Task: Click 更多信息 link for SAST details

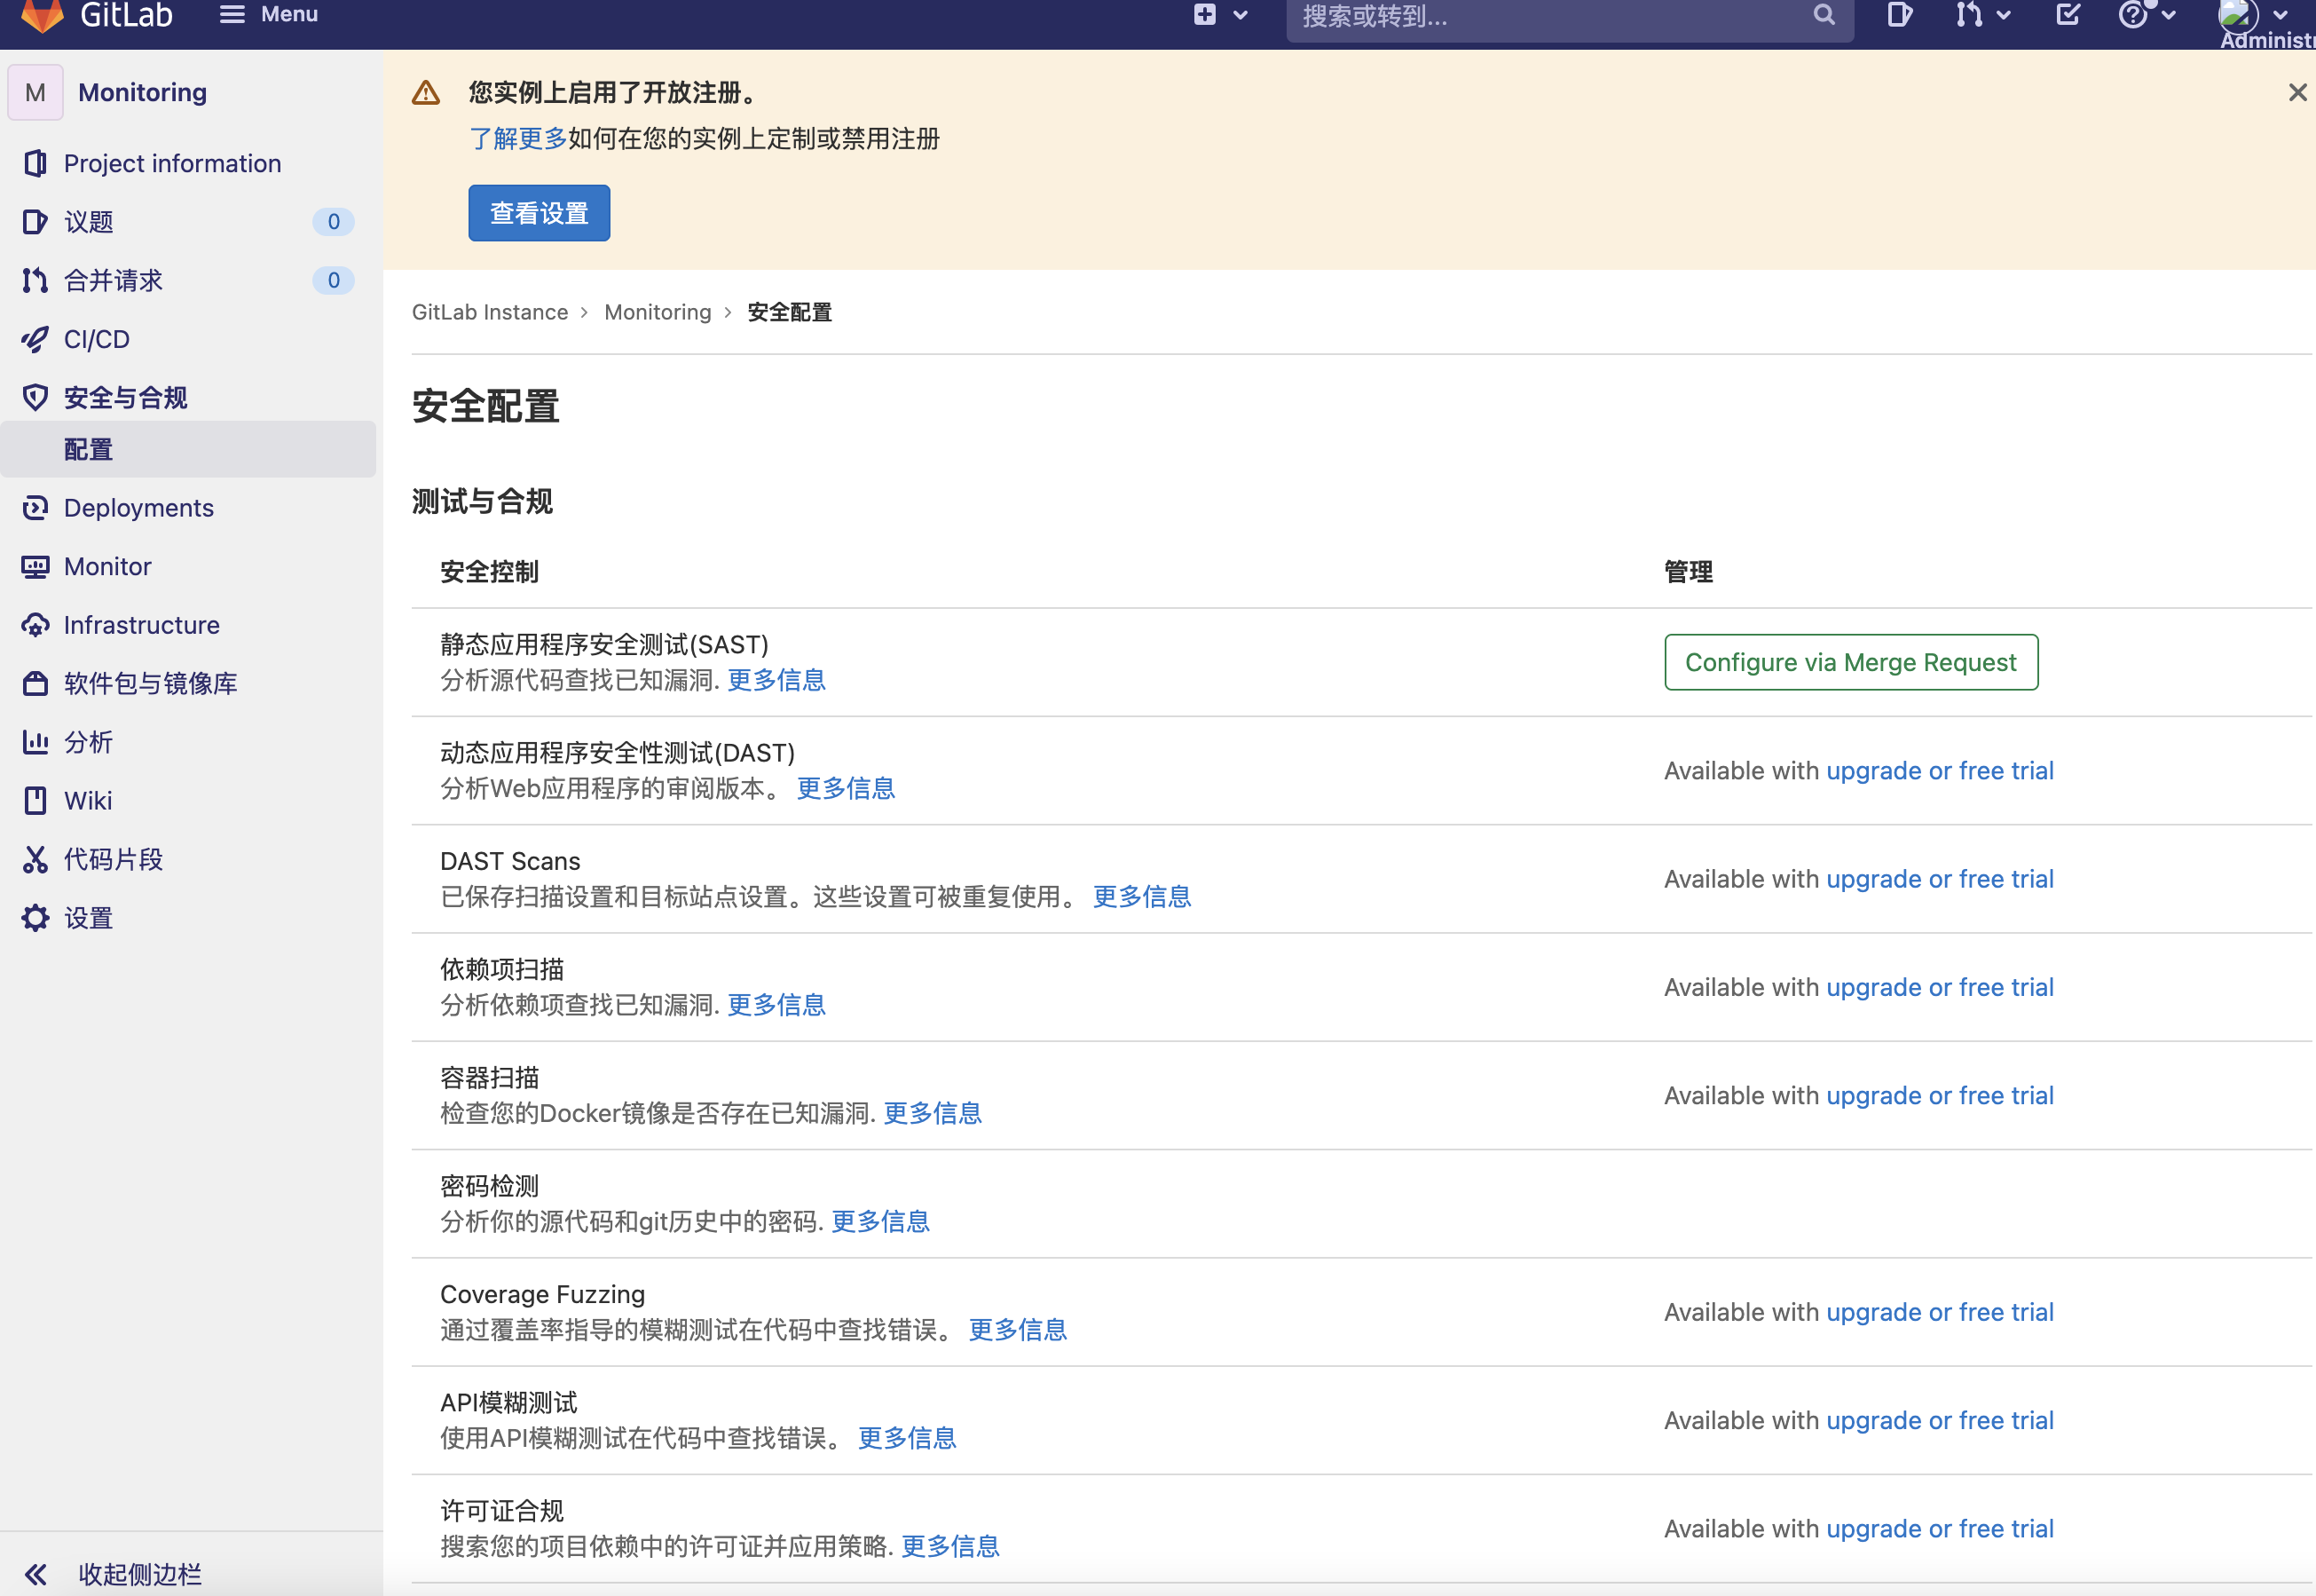Action: point(776,681)
